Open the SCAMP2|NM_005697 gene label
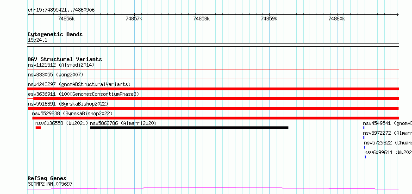Screen dimensions: 412x194 (x=50, y=184)
